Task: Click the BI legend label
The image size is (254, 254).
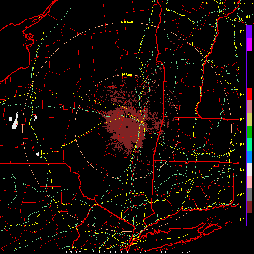Action: [x=242, y=207]
